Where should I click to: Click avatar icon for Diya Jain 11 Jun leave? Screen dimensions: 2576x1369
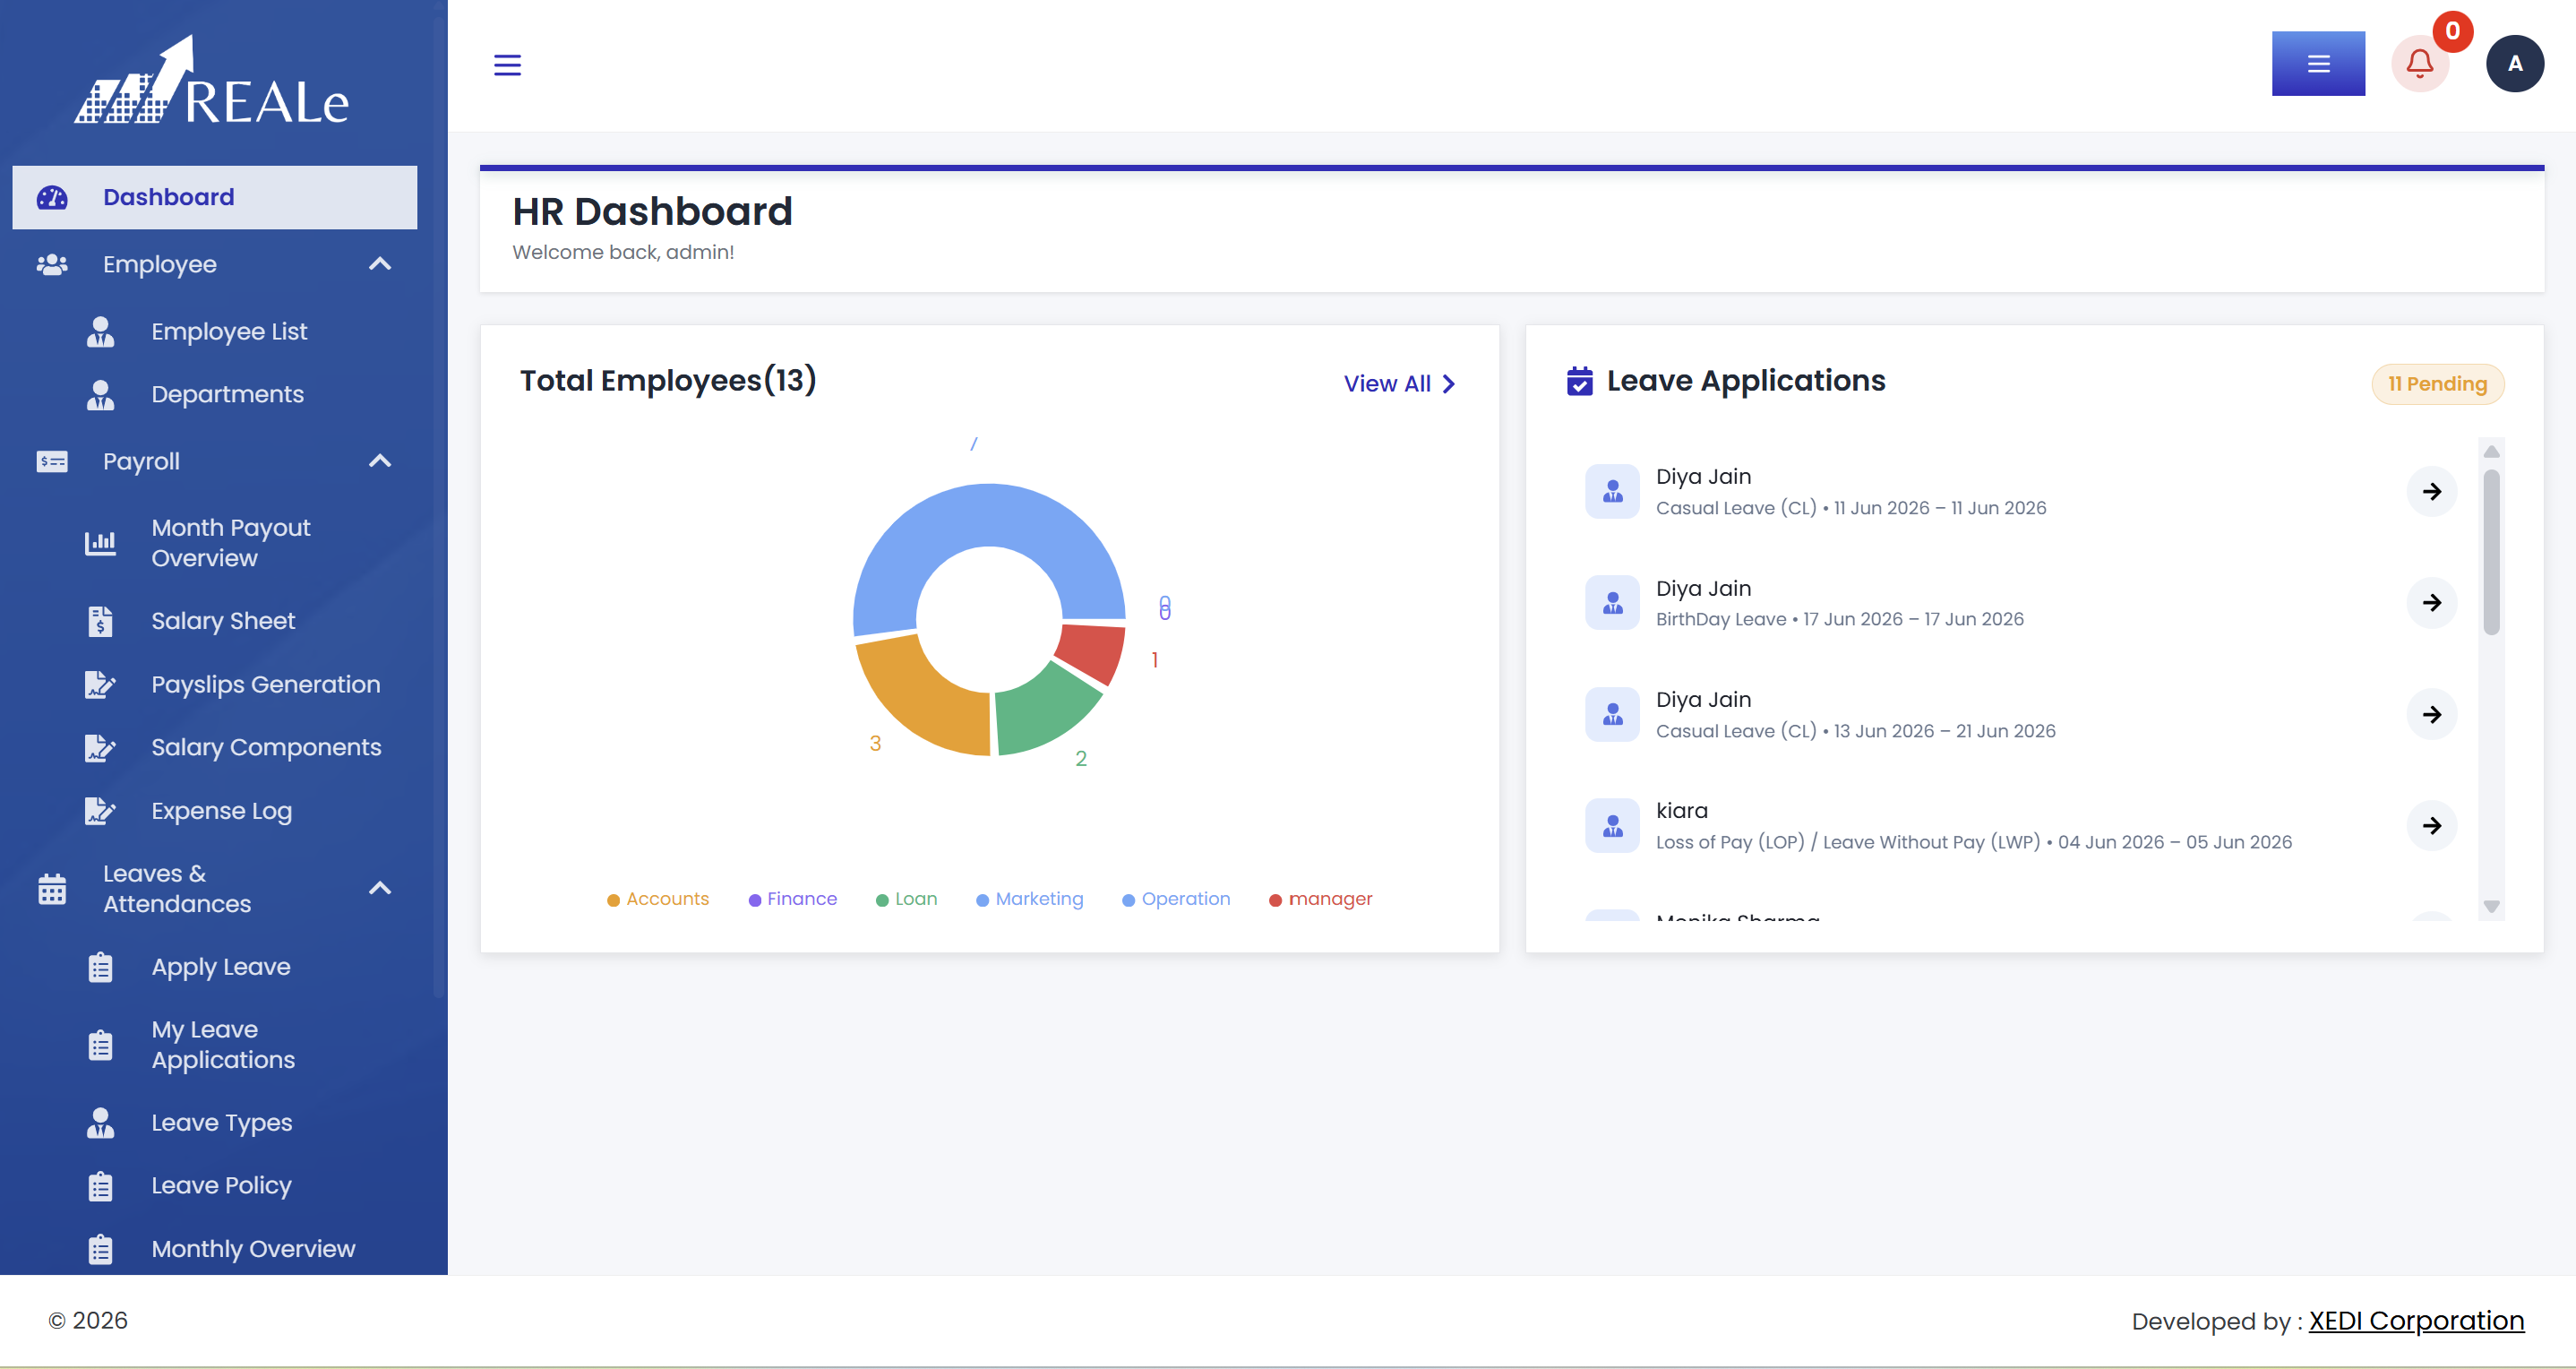[1612, 491]
